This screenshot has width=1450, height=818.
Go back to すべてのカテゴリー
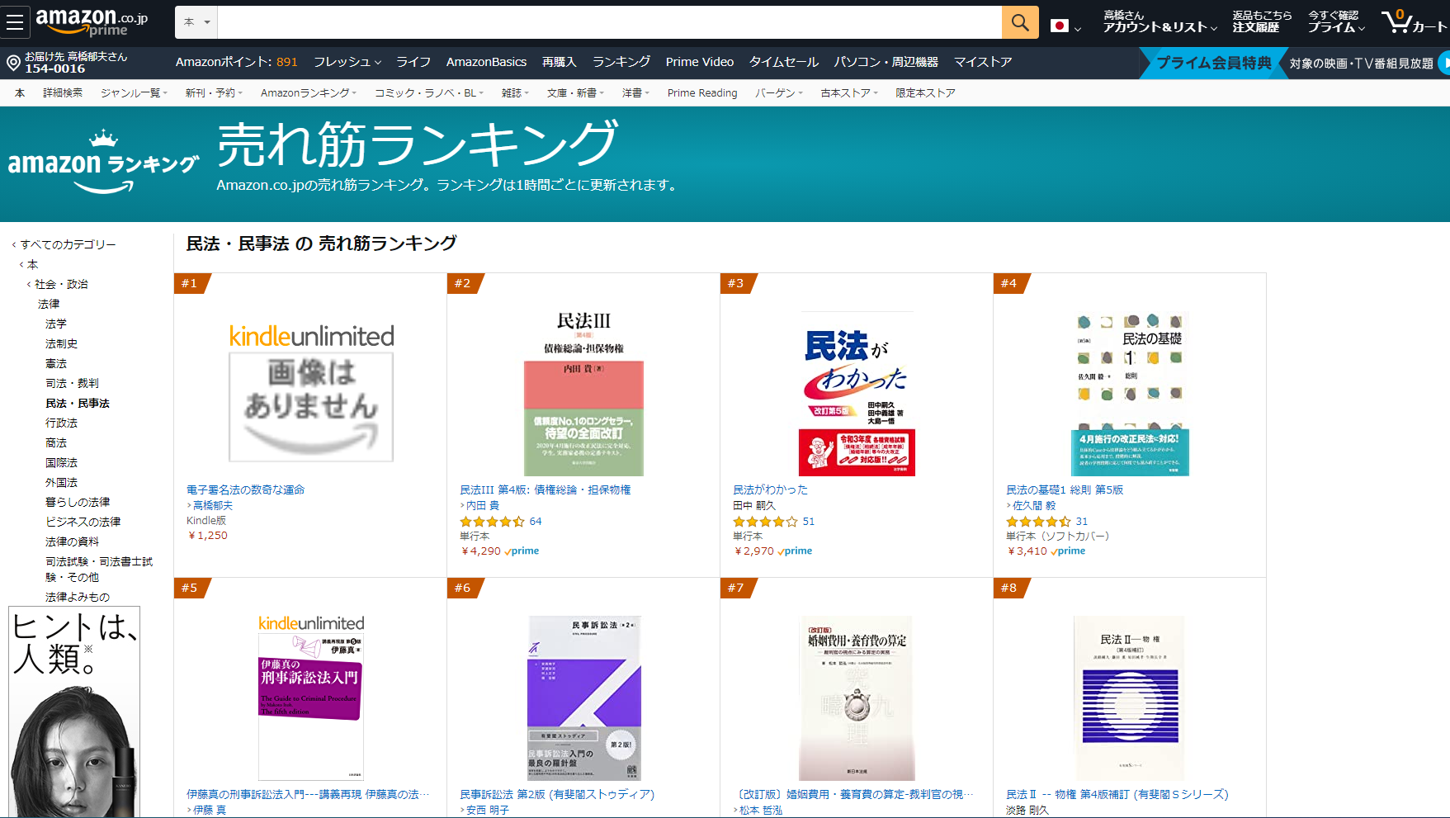click(68, 244)
